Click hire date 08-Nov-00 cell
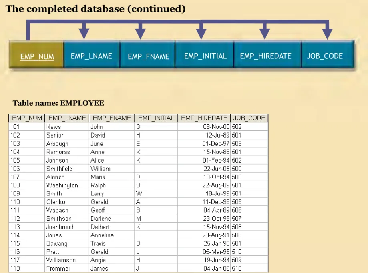Viewport: 368px width, 273px height. tap(204, 127)
